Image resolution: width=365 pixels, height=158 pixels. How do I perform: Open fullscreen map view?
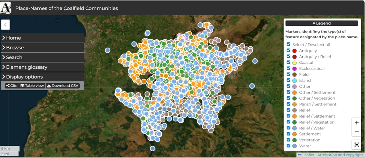[x=356, y=145]
